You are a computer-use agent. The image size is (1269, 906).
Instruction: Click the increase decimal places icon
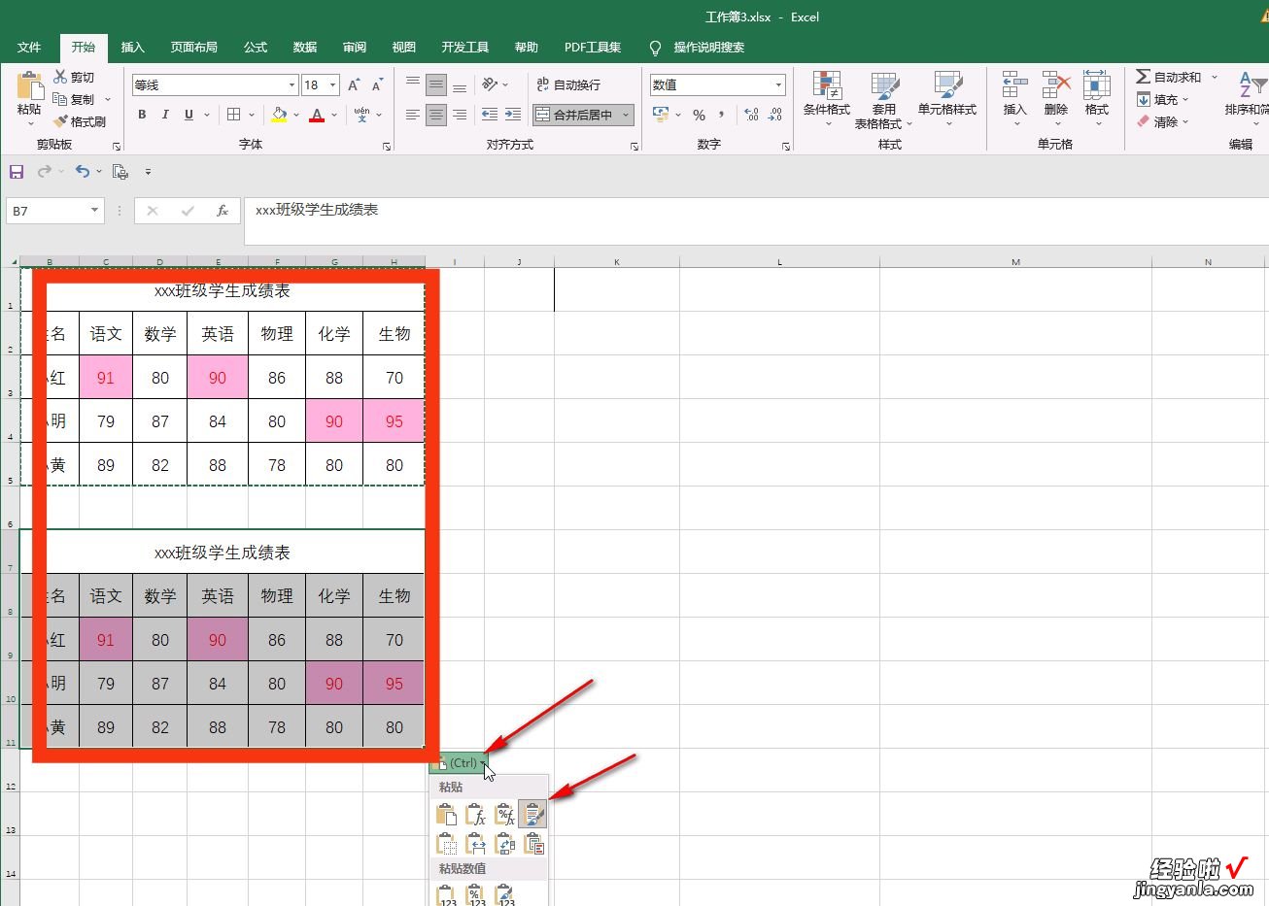tap(751, 115)
